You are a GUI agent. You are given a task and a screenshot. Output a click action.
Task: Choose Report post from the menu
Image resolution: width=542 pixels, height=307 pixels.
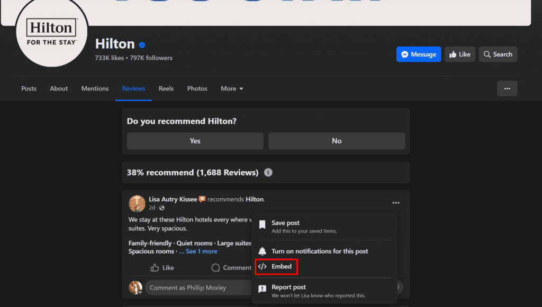pyautogui.click(x=288, y=287)
